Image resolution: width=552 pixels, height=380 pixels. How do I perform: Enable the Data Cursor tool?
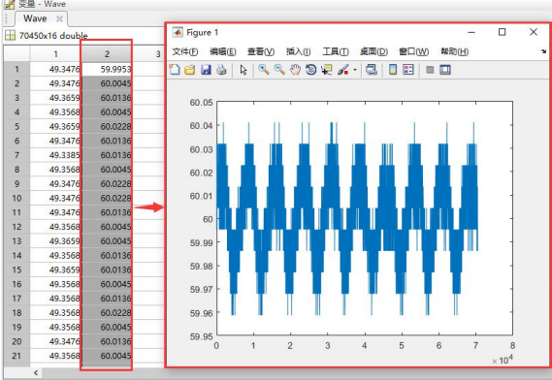coord(327,70)
